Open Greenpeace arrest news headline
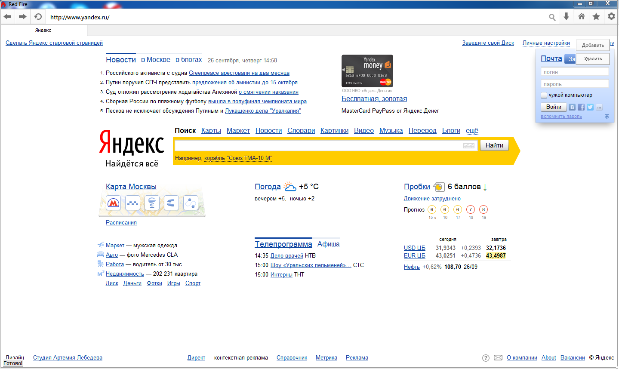Image resolution: width=619 pixels, height=369 pixels. click(239, 73)
